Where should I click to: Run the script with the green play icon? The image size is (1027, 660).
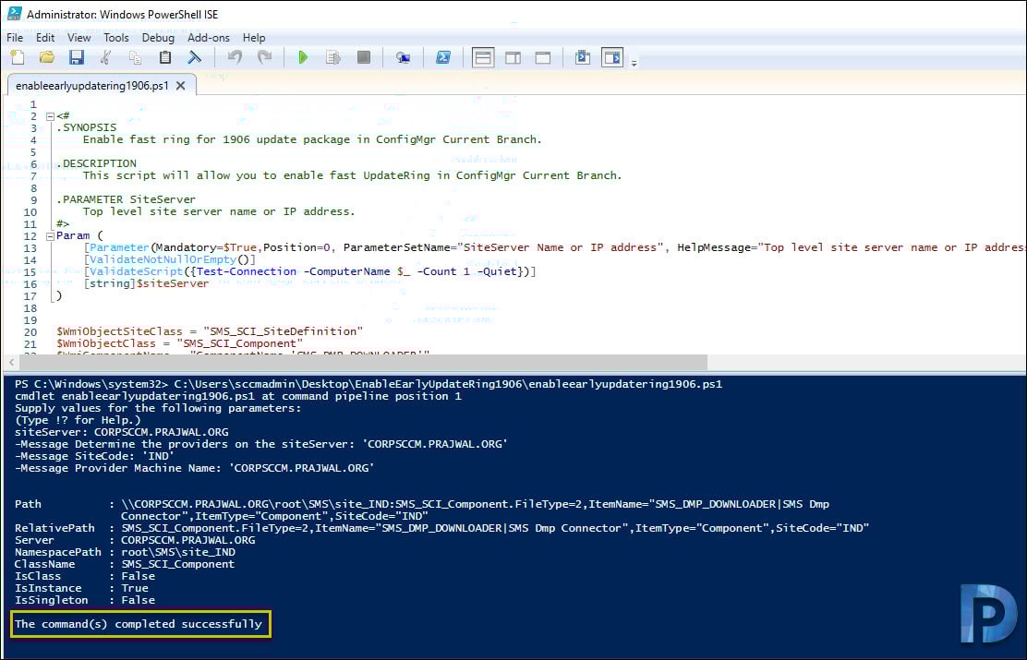pos(303,57)
